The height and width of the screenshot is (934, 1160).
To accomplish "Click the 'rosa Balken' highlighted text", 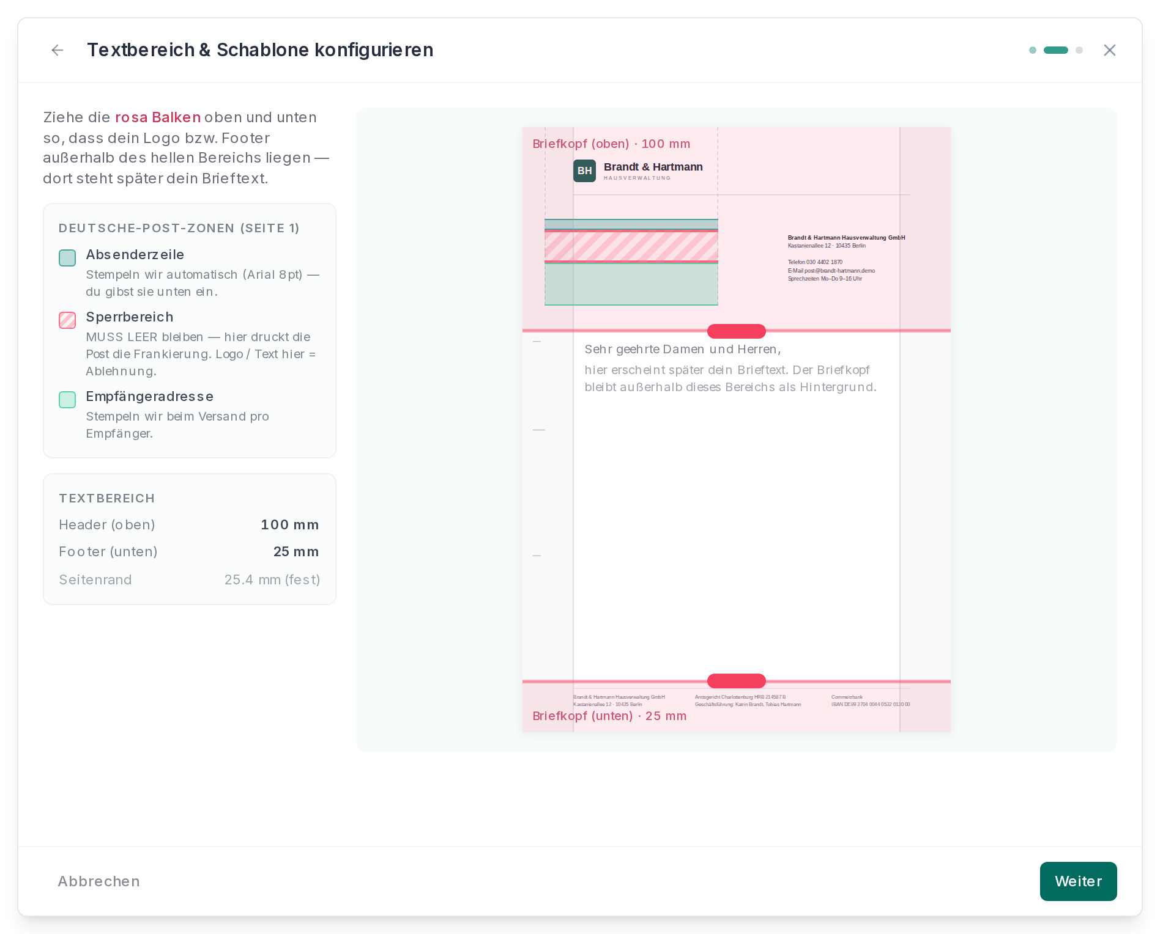I will pos(158,117).
